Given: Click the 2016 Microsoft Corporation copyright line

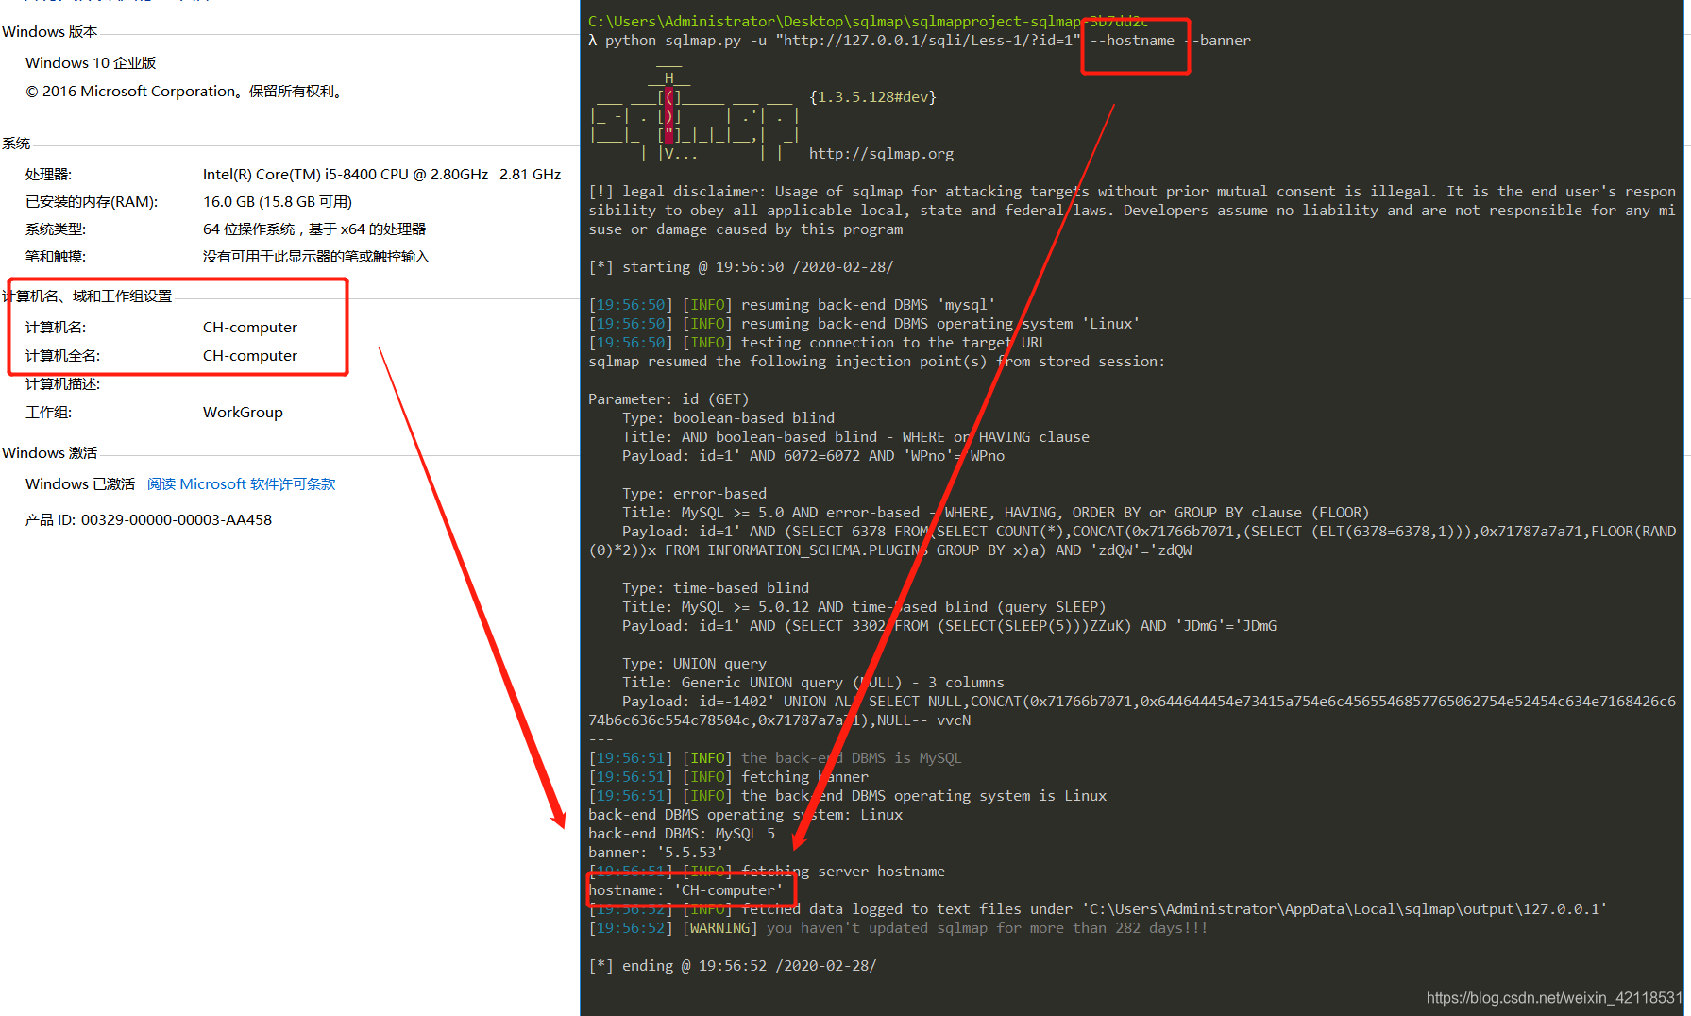Looking at the screenshot, I should [186, 91].
